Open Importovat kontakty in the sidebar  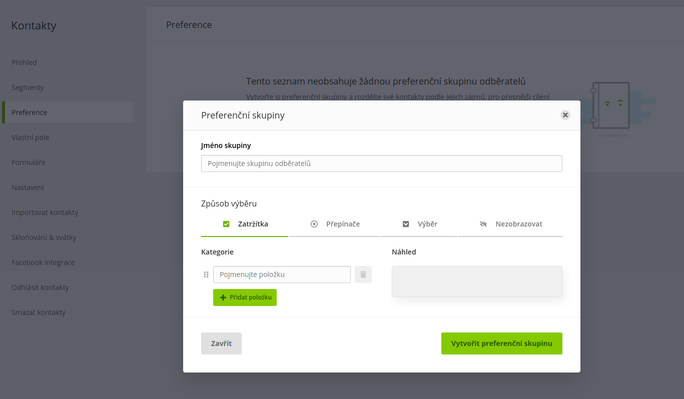(x=45, y=212)
